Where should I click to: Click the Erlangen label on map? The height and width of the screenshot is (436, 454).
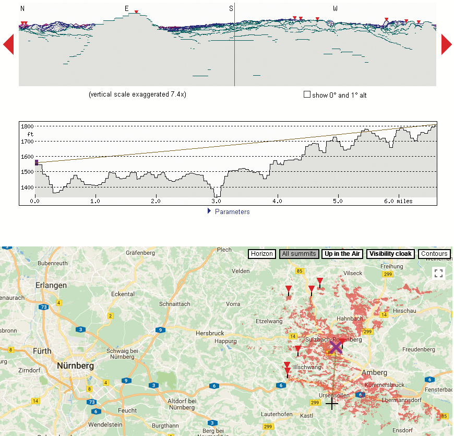[x=51, y=285]
